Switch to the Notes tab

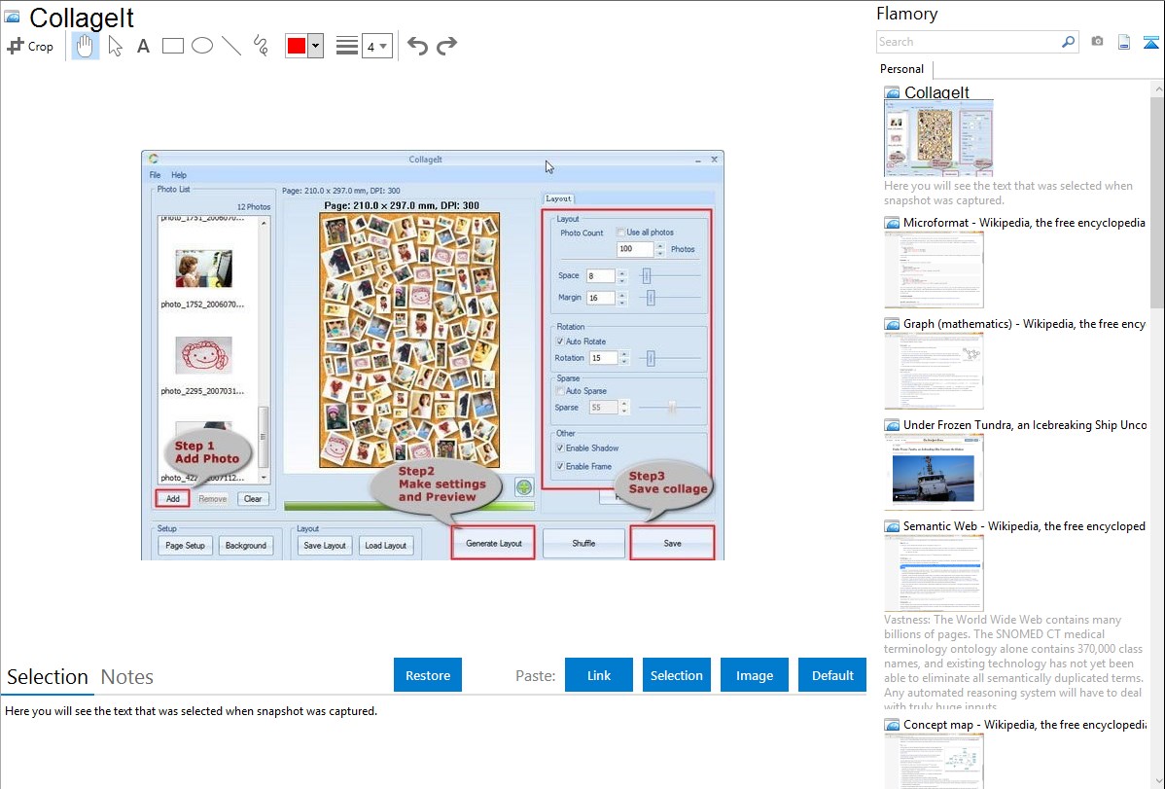127,677
